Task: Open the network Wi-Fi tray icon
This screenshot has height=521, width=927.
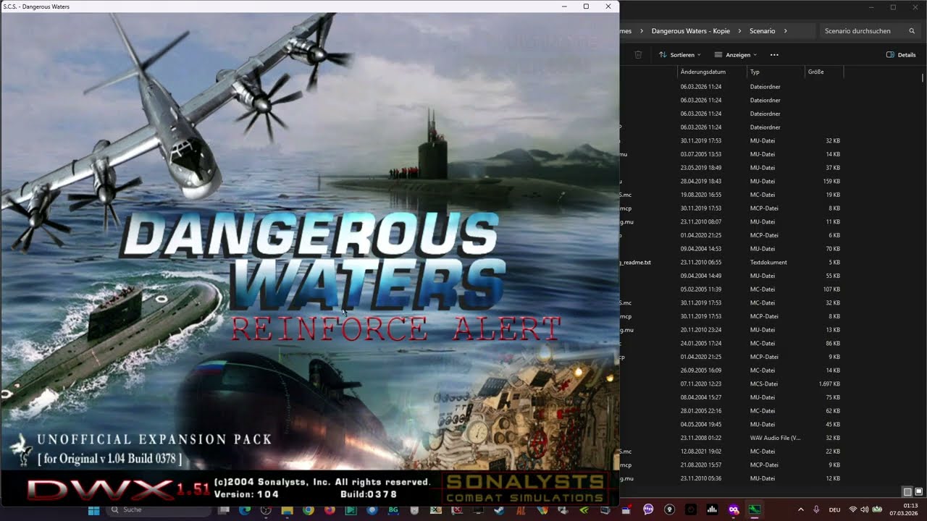Action: tap(853, 510)
